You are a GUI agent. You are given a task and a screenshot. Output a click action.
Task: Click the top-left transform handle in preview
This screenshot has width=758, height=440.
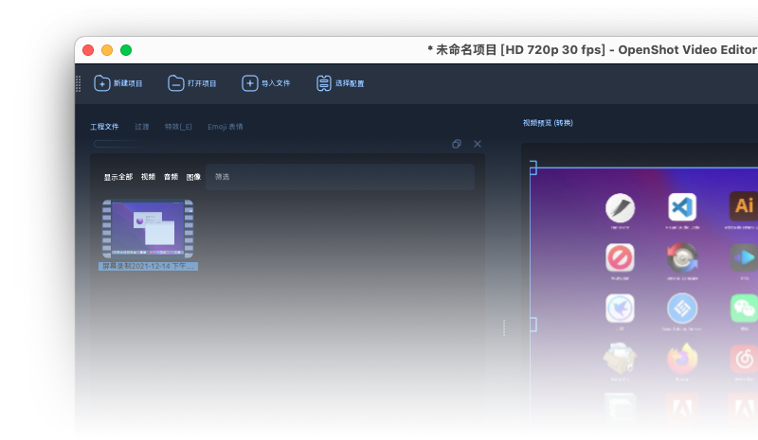pos(532,168)
